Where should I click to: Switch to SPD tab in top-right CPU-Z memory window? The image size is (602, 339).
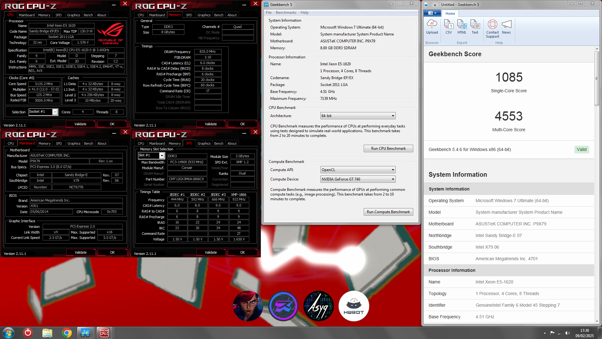pos(189,15)
